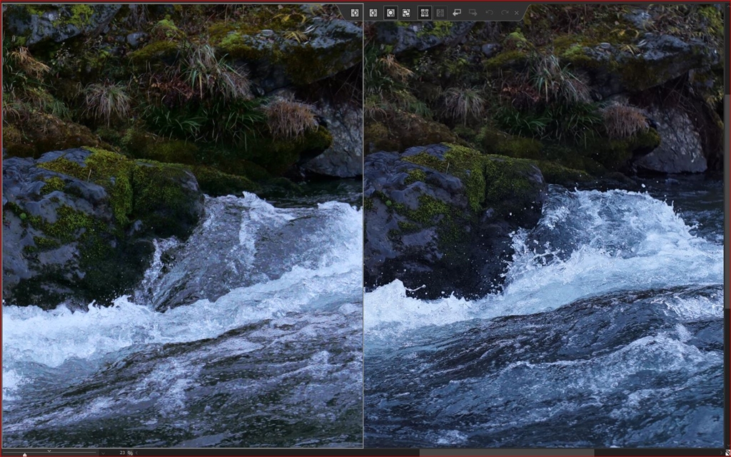Click the overlapping windows overlay icon
The width and height of the screenshot is (731, 457).
pos(406,13)
